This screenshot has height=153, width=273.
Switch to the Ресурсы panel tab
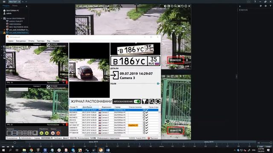tap(6, 6)
